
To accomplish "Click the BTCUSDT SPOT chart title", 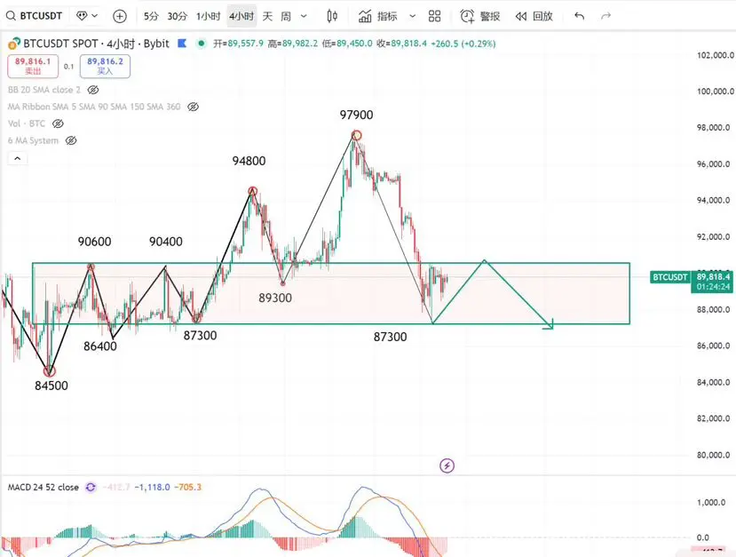I will coord(96,44).
